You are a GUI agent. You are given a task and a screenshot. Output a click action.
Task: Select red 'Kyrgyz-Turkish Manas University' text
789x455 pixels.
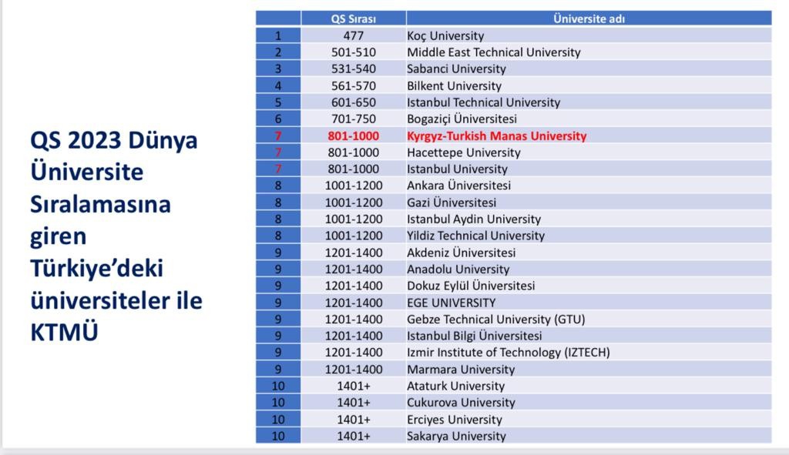pos(497,136)
